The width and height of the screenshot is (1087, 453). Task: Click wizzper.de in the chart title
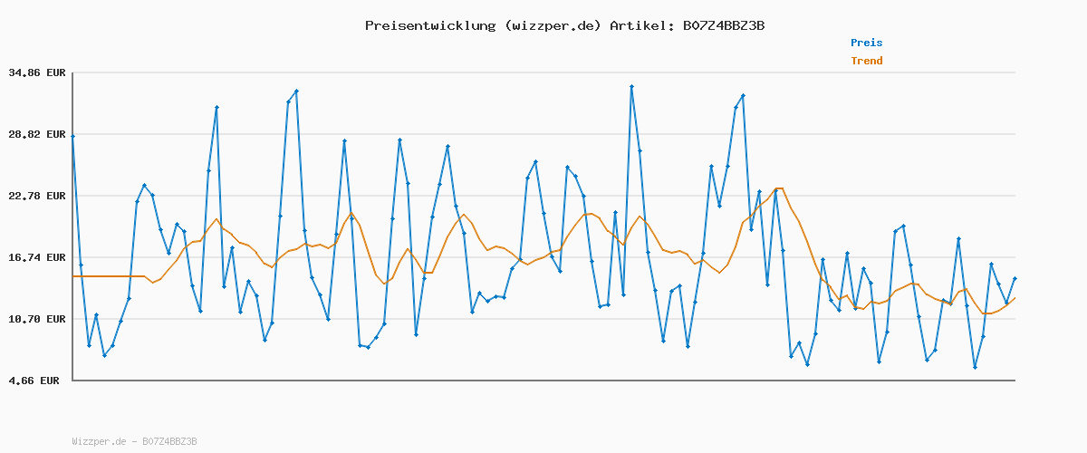550,25
